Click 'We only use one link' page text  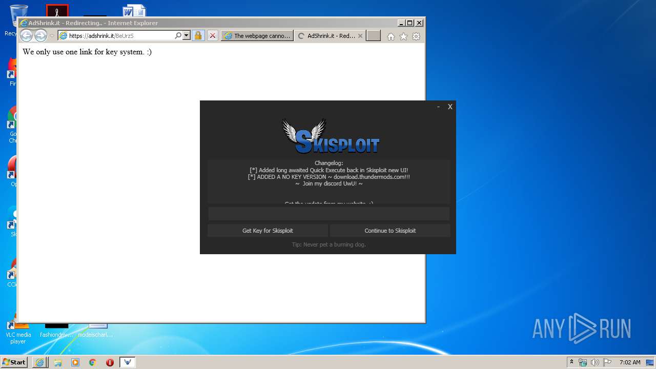coord(87,52)
